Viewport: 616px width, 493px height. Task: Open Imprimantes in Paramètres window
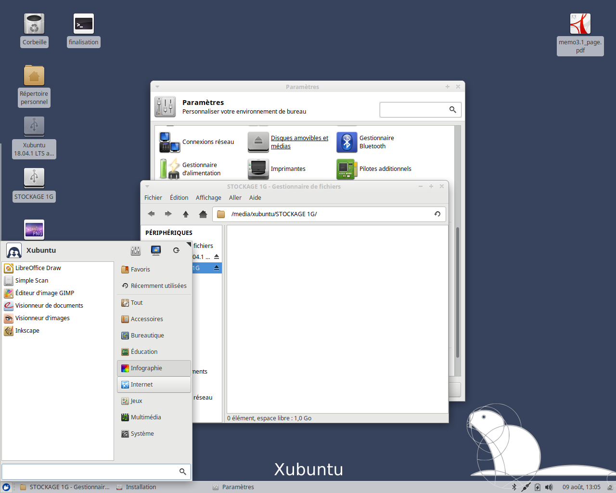[x=277, y=169]
